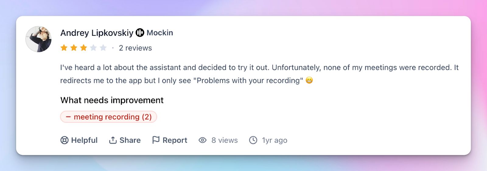Click the first filled gold star
The height and width of the screenshot is (171, 487).
point(64,48)
